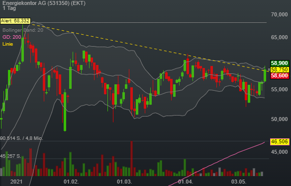The height and width of the screenshot is (186, 291).
Task: Click the tallest red volume bar in March
Action: [x=132, y=158]
